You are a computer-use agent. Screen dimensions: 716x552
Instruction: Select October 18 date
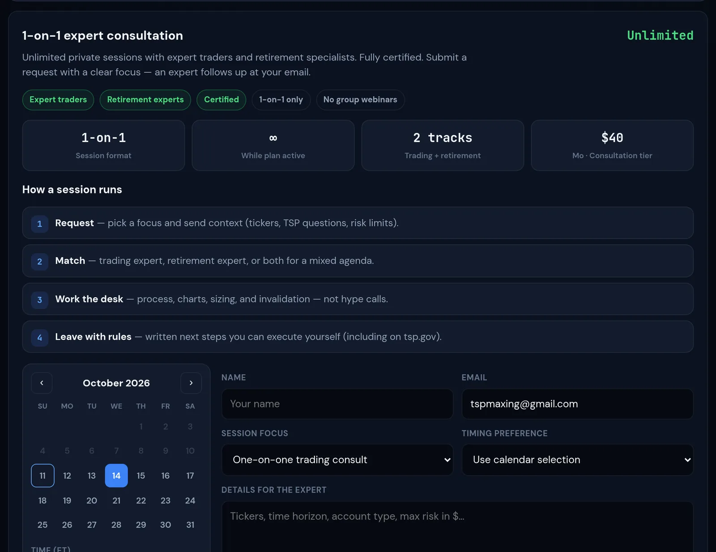coord(43,501)
